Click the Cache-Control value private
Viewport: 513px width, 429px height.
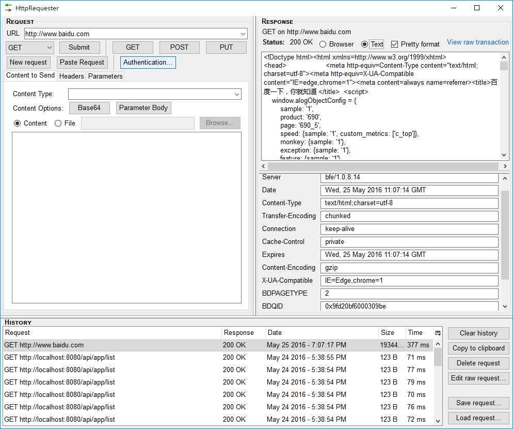pyautogui.click(x=409, y=242)
